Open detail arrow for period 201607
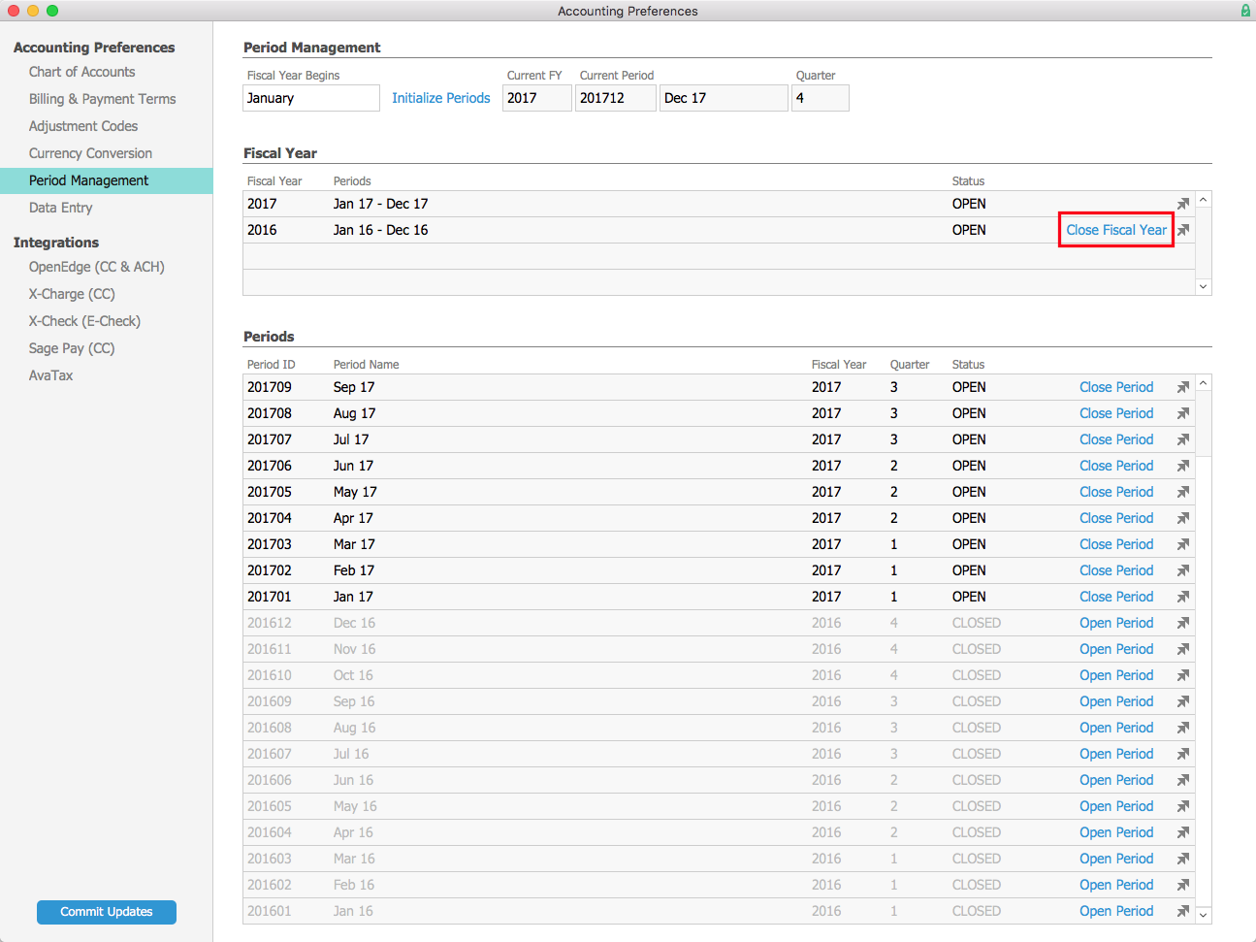The width and height of the screenshot is (1256, 942). click(1183, 754)
